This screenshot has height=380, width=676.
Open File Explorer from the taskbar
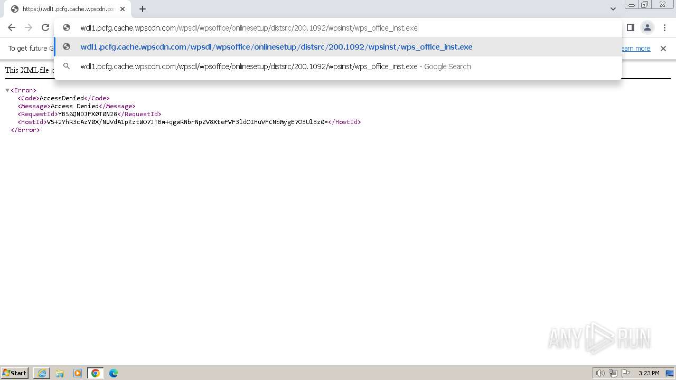(x=60, y=373)
